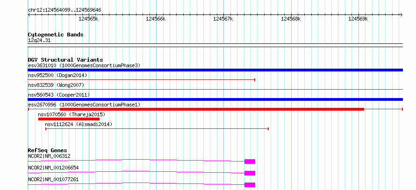Click the NCOR2|NM_006312 gene label
The image size is (416, 190).
click(x=49, y=156)
